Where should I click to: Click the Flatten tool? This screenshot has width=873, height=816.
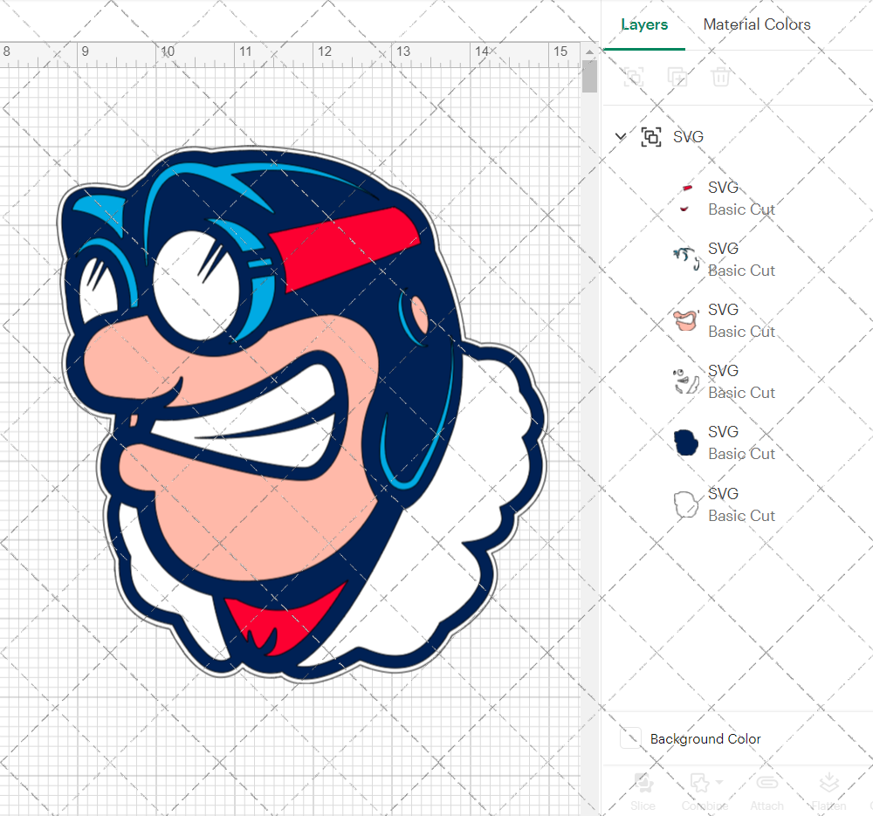tap(828, 791)
